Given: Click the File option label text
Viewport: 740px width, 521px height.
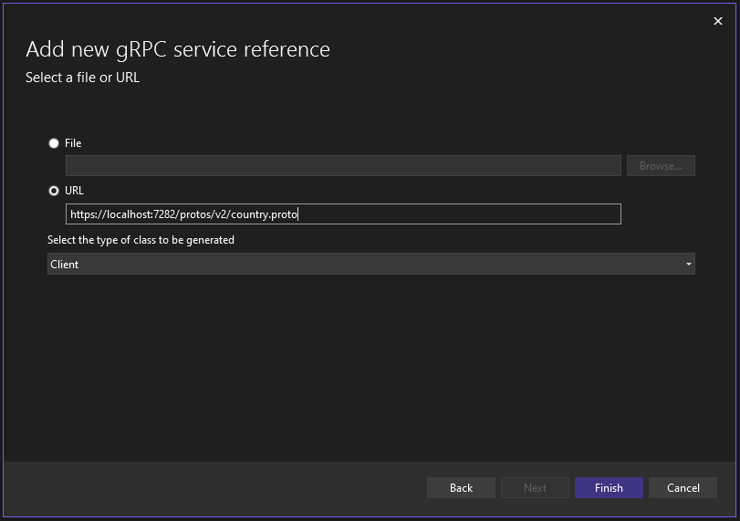Looking at the screenshot, I should tap(73, 143).
